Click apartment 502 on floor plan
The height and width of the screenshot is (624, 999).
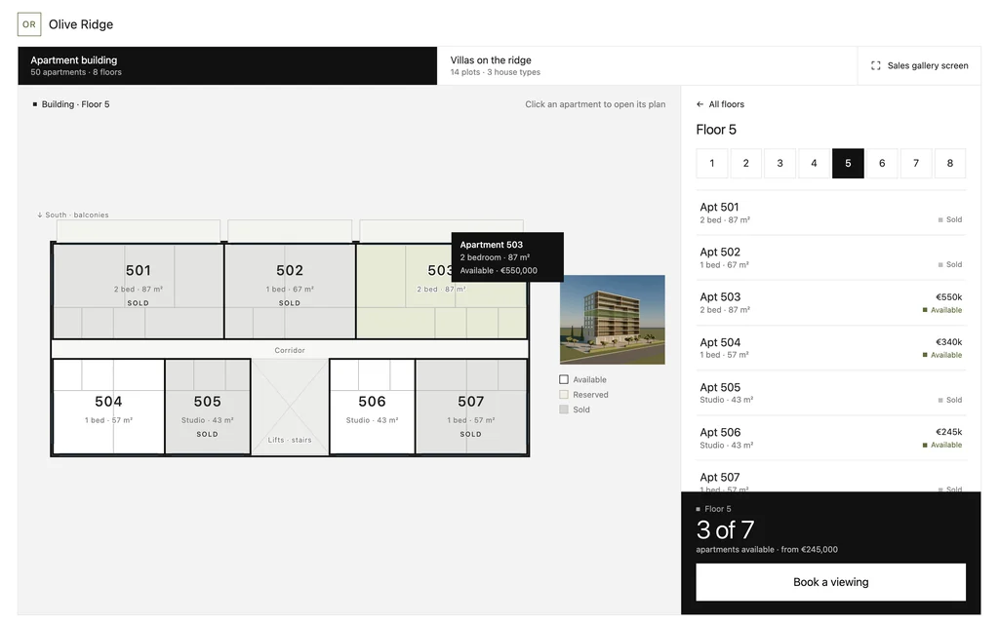click(290, 291)
